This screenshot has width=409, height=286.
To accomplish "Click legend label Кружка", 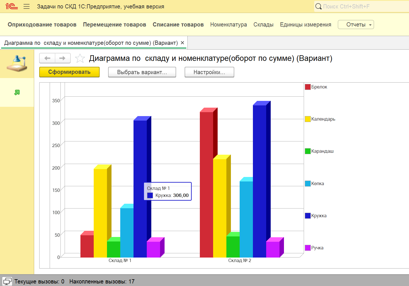I will click(319, 216).
